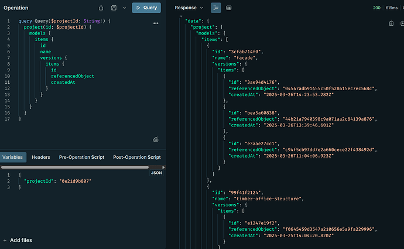Click the createdAt value 2025-03-25T14:04:20.820Z
This screenshot has height=249, width=404.
point(299,236)
